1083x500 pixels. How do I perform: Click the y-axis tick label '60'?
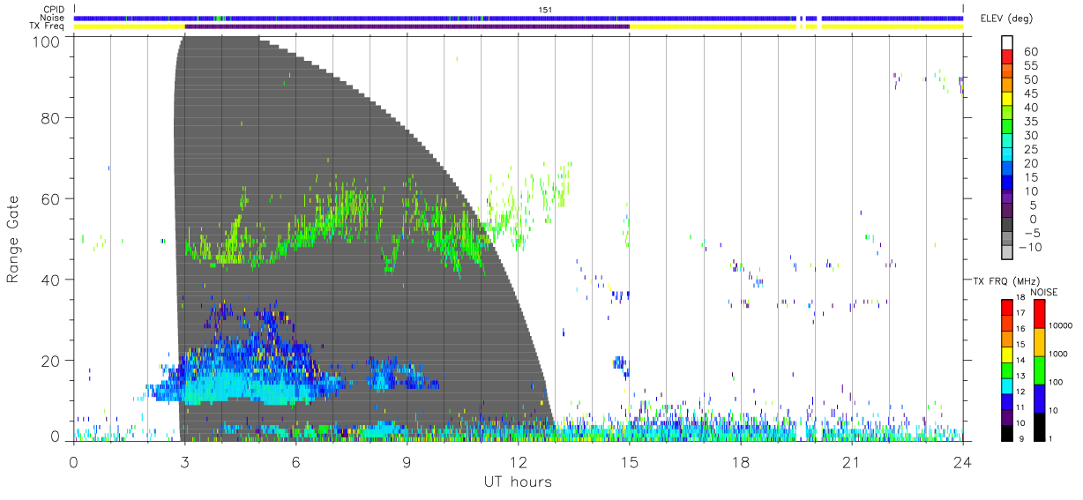pyautogui.click(x=51, y=198)
